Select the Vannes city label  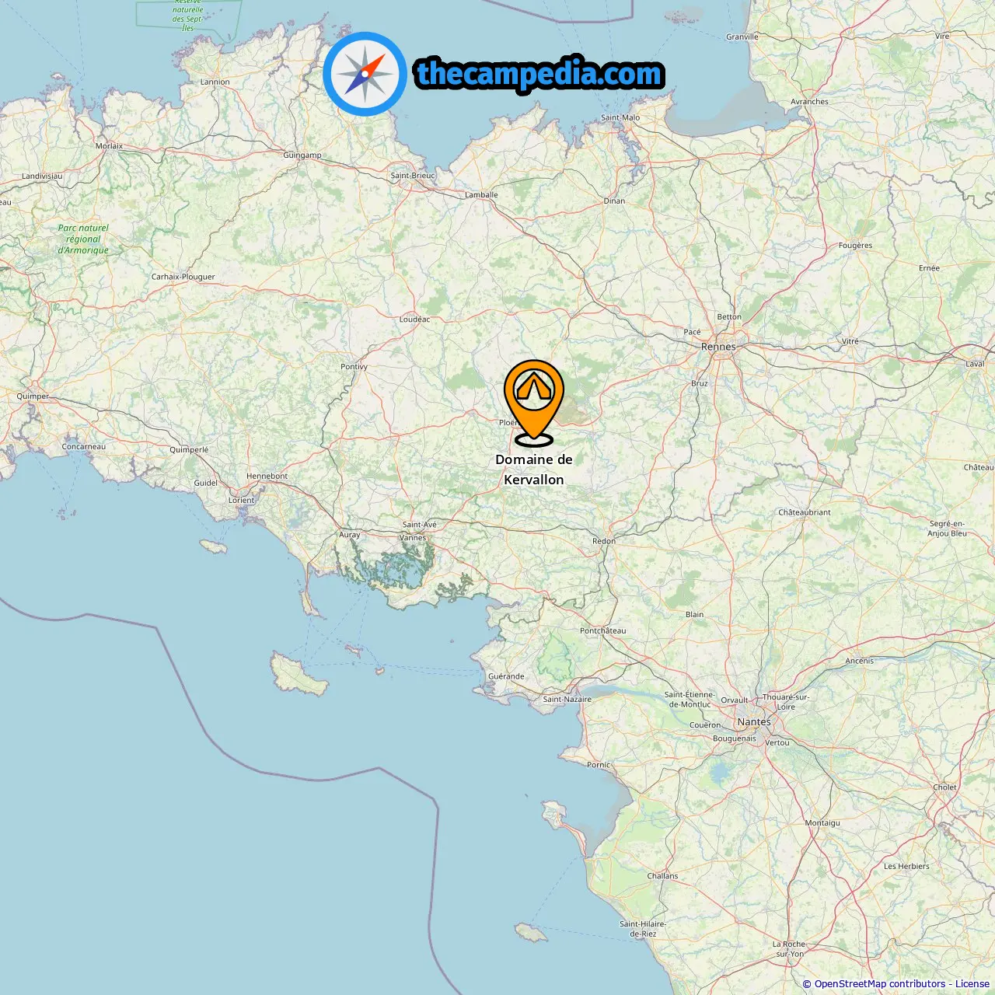click(x=413, y=537)
